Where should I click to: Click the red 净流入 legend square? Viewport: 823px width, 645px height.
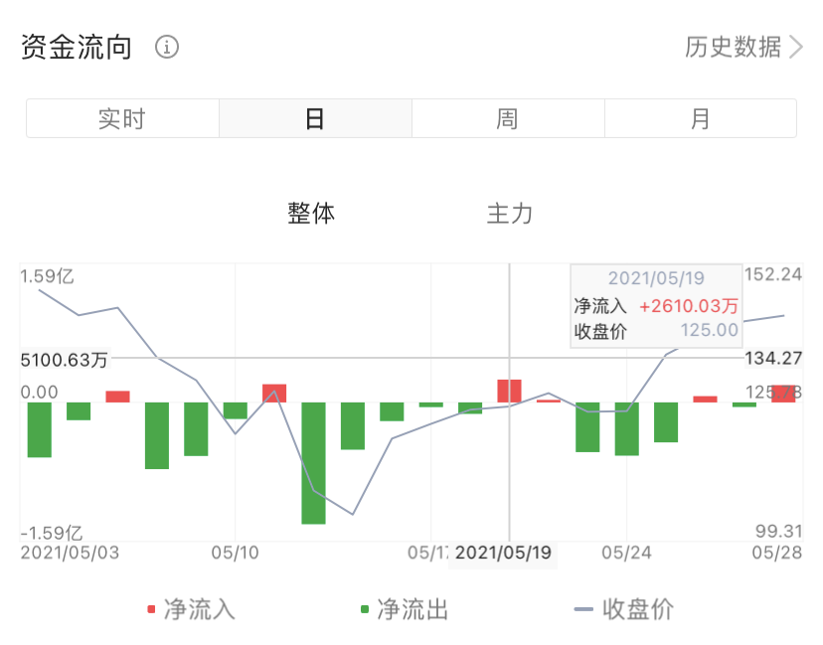click(151, 608)
